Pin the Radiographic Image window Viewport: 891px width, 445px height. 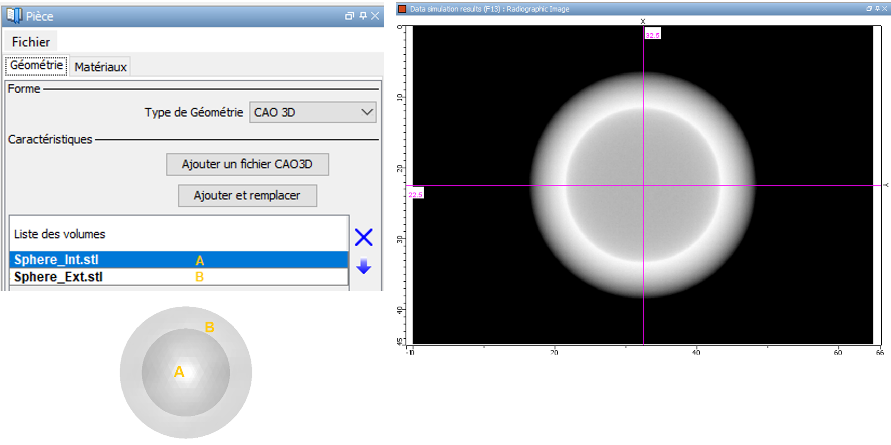[877, 9]
